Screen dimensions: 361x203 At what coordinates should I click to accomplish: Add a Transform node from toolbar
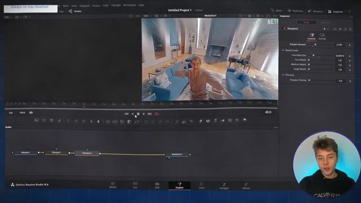click(137, 122)
